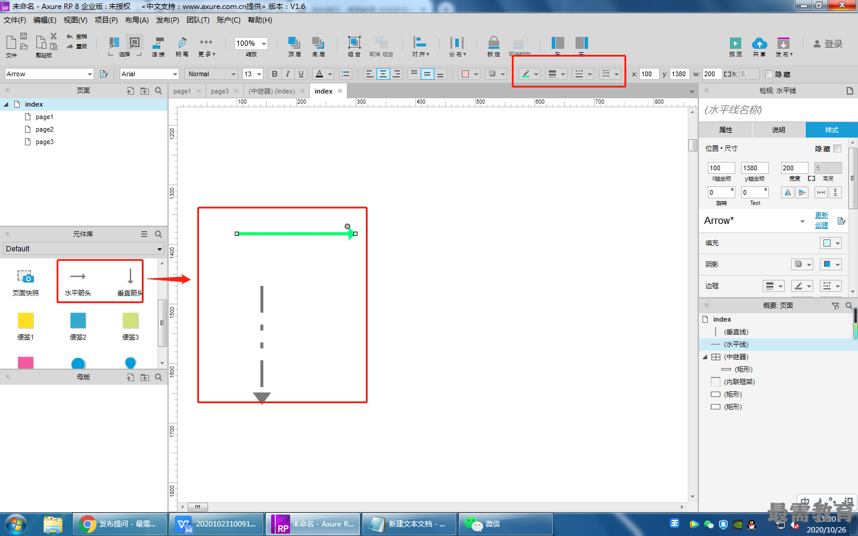Open the 元件库 library options menu

tap(144, 234)
